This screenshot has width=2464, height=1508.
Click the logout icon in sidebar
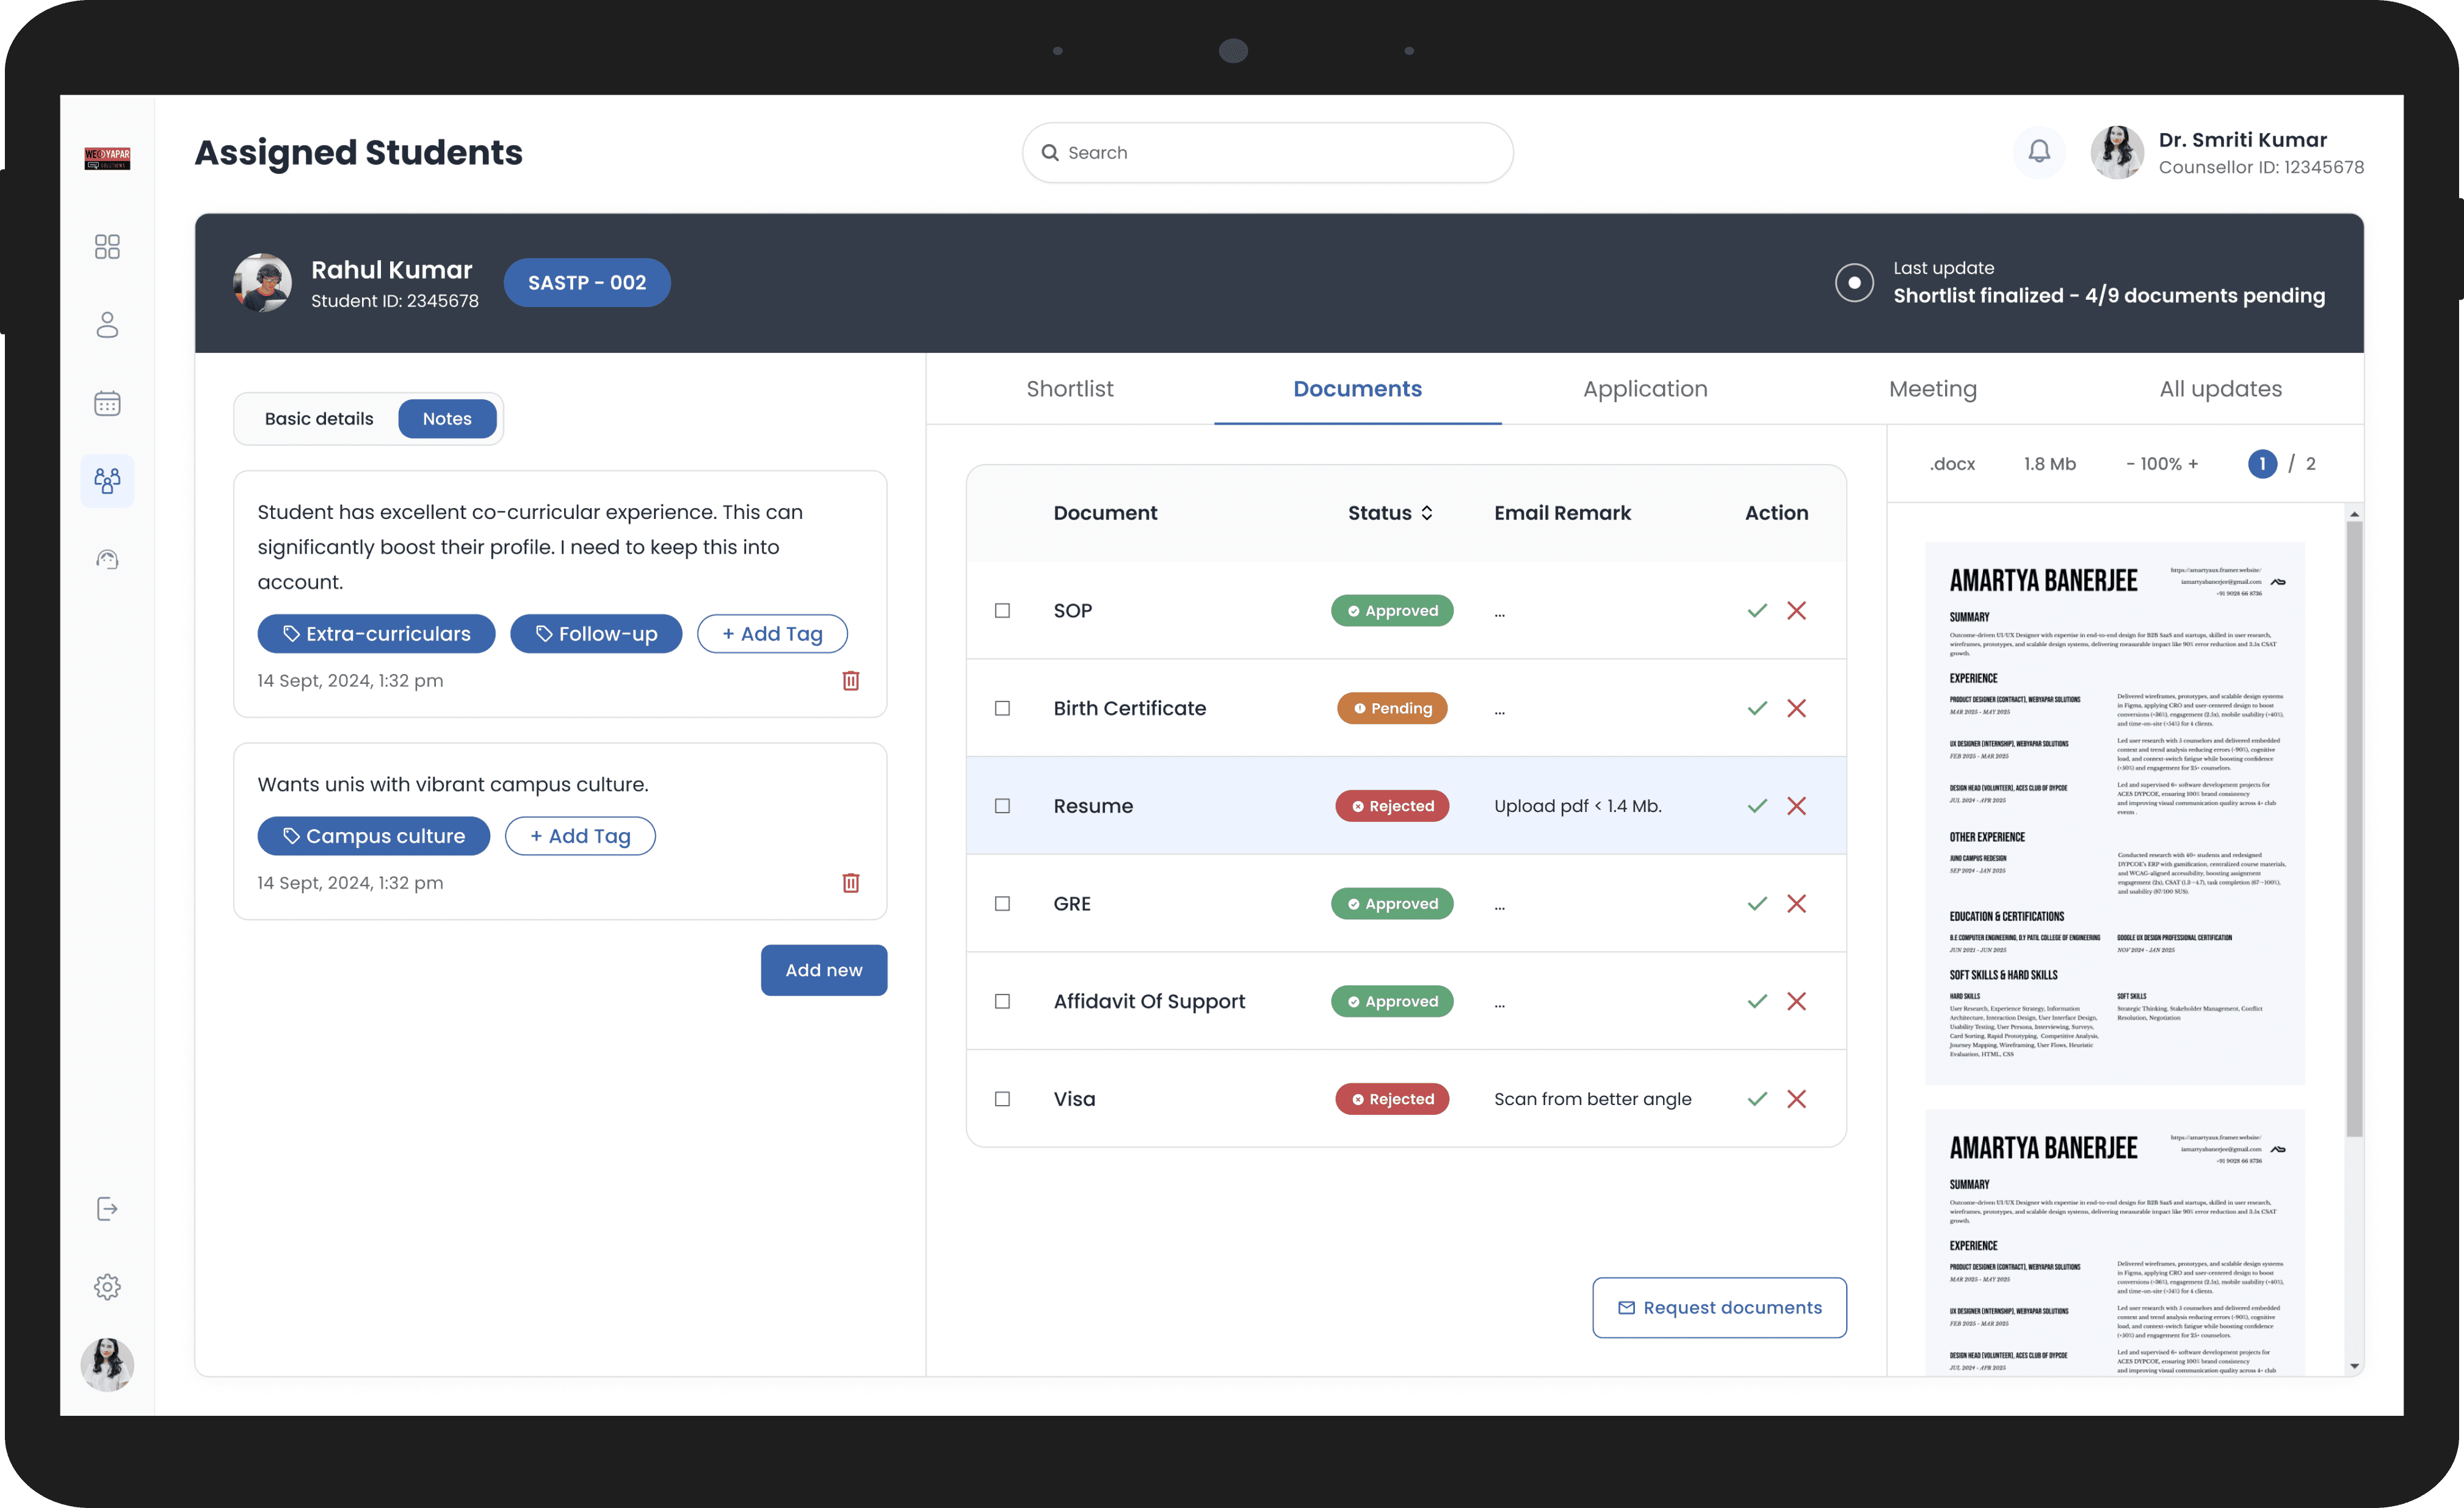click(107, 1209)
